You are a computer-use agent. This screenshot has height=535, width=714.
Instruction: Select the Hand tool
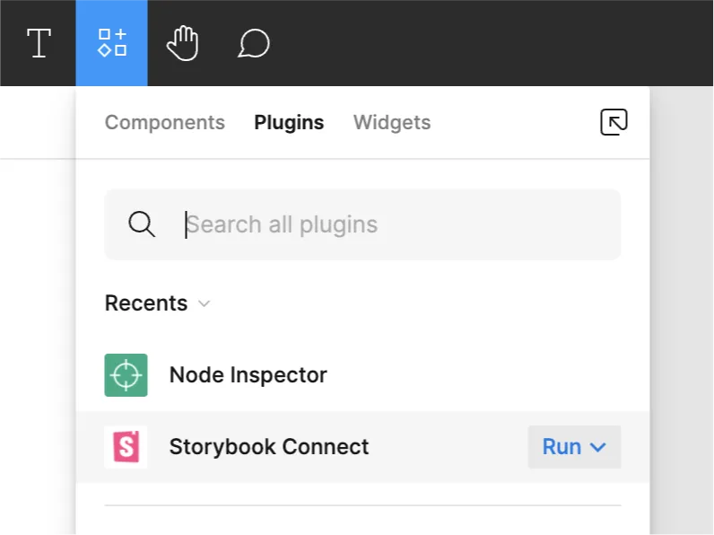tap(182, 43)
